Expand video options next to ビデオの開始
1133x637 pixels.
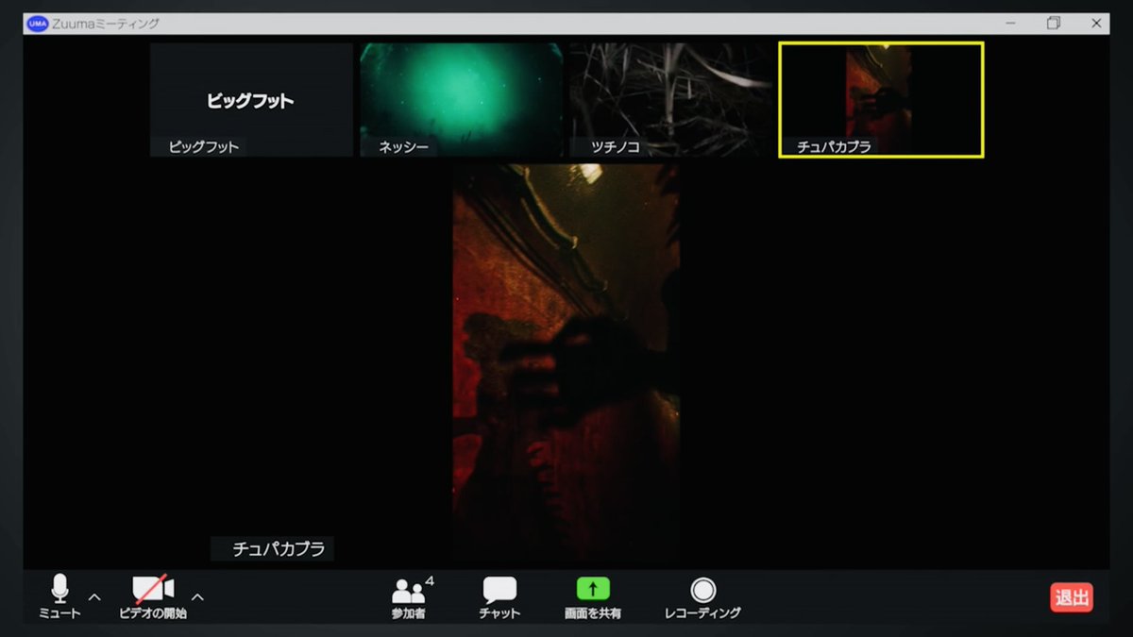197,597
